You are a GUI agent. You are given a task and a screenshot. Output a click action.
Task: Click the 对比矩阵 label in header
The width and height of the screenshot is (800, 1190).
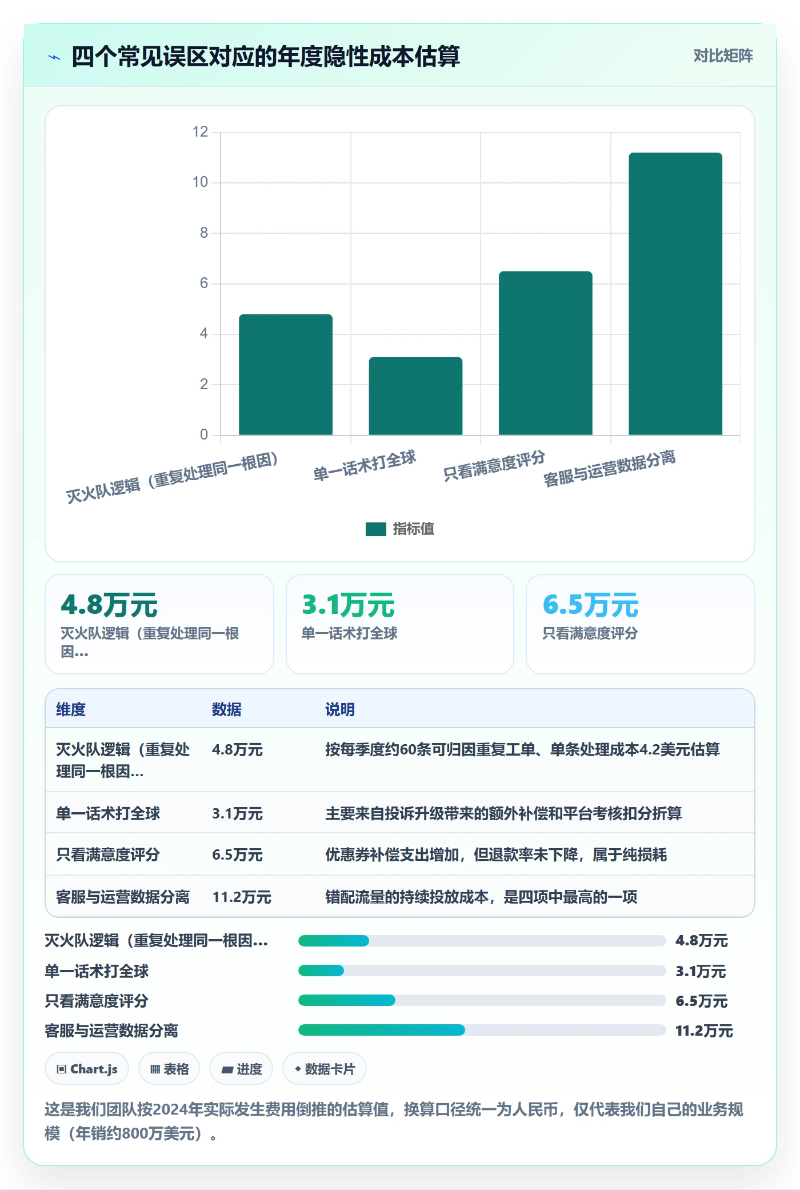tap(723, 55)
